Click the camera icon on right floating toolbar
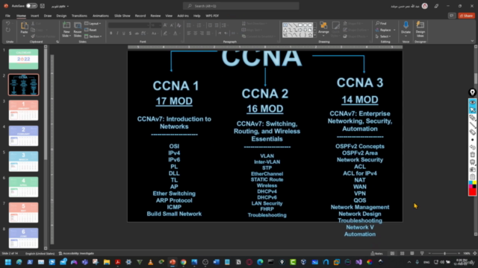 (x=472, y=170)
